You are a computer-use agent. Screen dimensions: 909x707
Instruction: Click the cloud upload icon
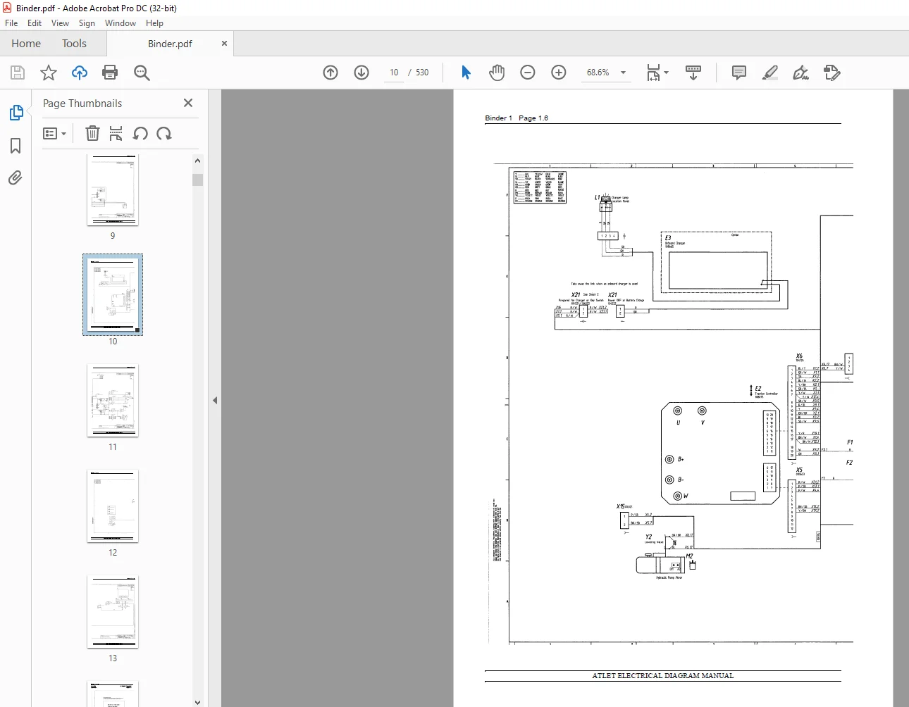click(x=80, y=73)
